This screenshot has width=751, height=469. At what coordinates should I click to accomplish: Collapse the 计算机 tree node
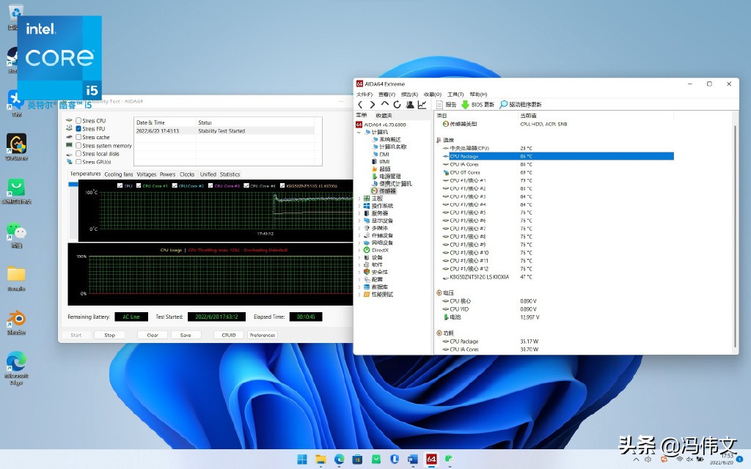click(x=359, y=132)
